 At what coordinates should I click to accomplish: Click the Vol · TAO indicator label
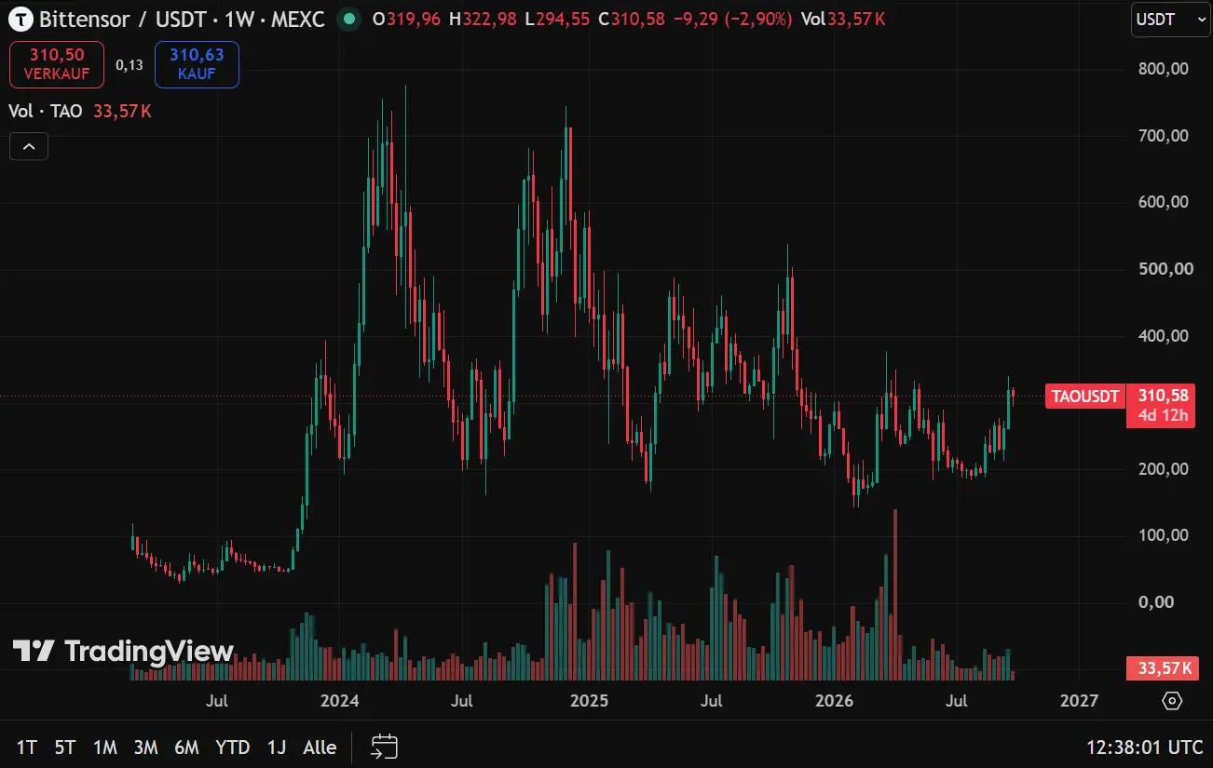pyautogui.click(x=46, y=111)
